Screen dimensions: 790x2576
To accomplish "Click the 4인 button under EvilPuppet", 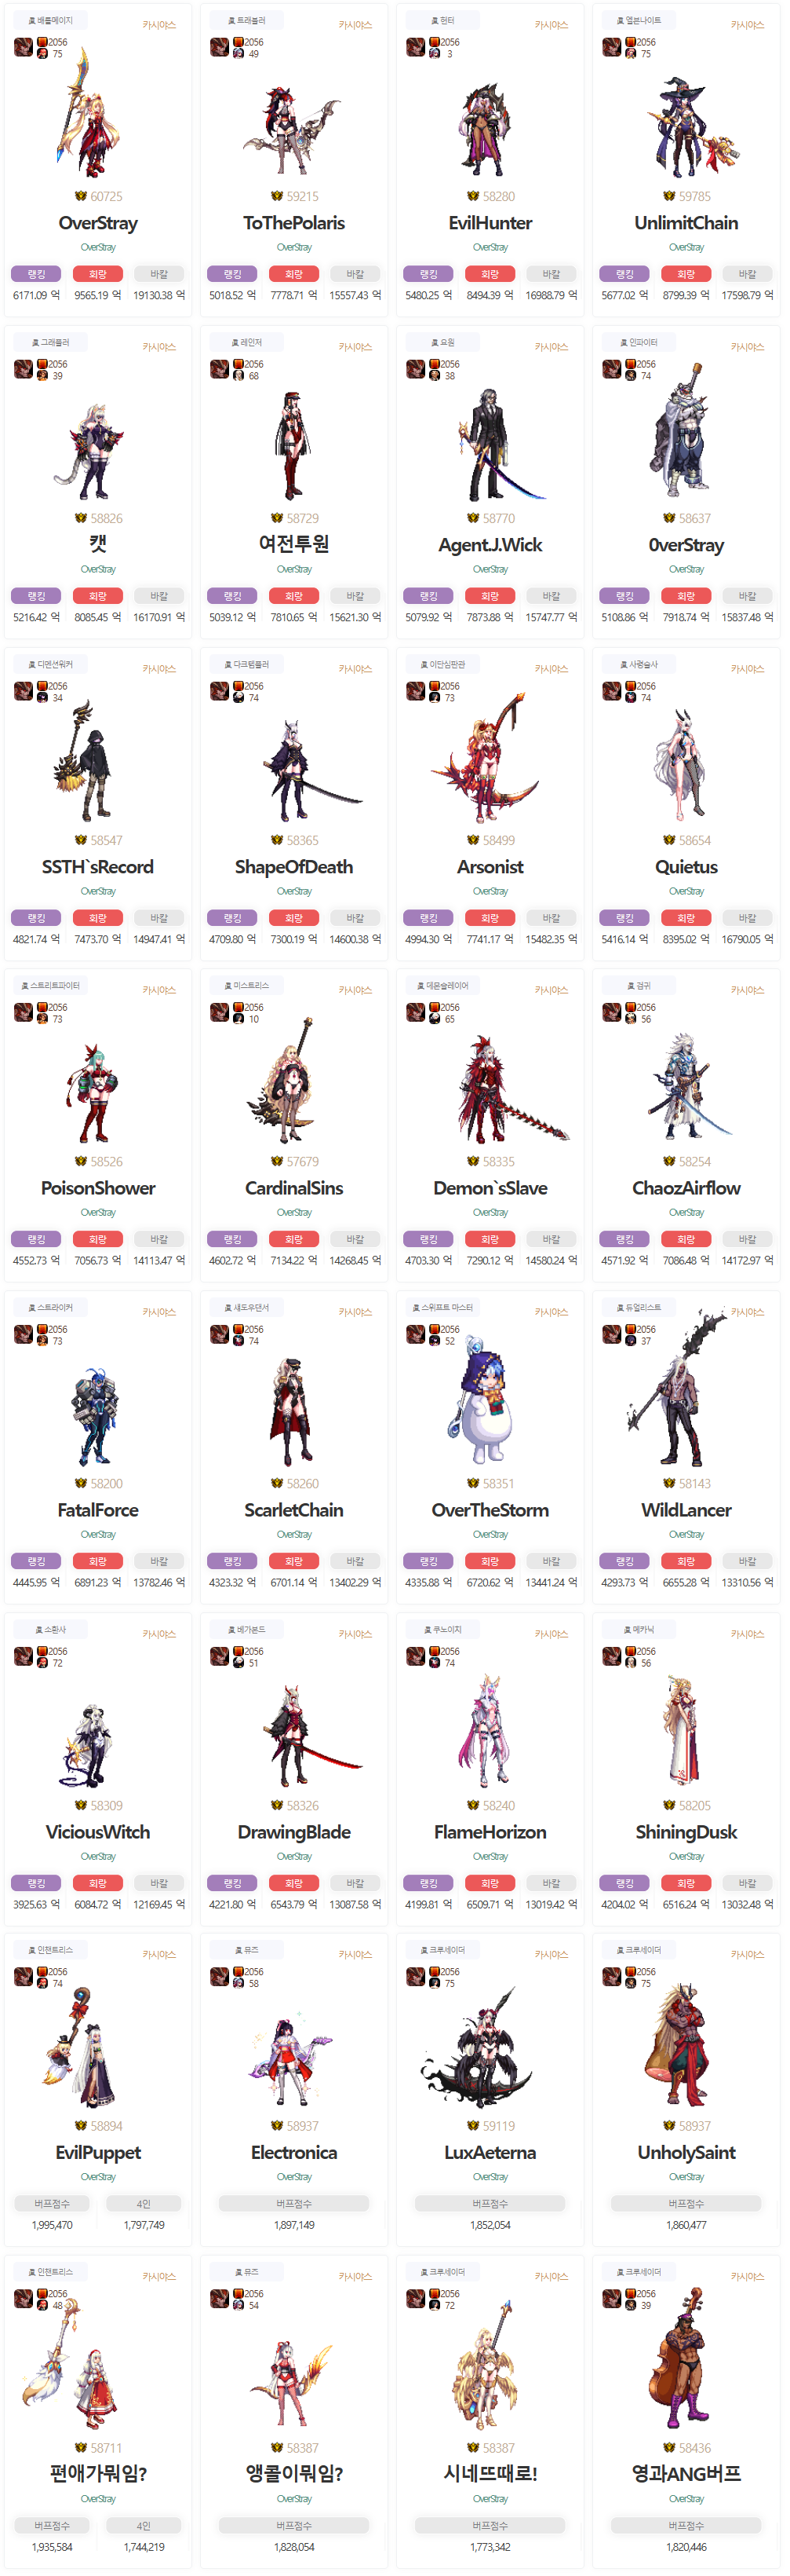I will click(x=144, y=2203).
